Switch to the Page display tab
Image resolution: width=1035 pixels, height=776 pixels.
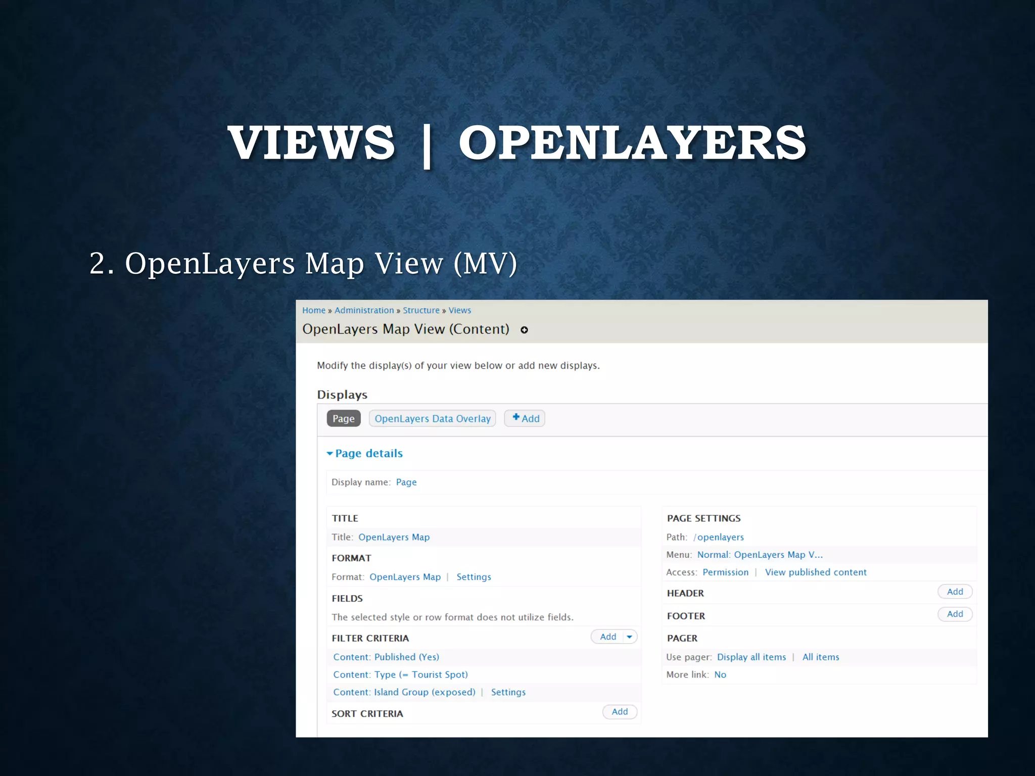pos(344,418)
